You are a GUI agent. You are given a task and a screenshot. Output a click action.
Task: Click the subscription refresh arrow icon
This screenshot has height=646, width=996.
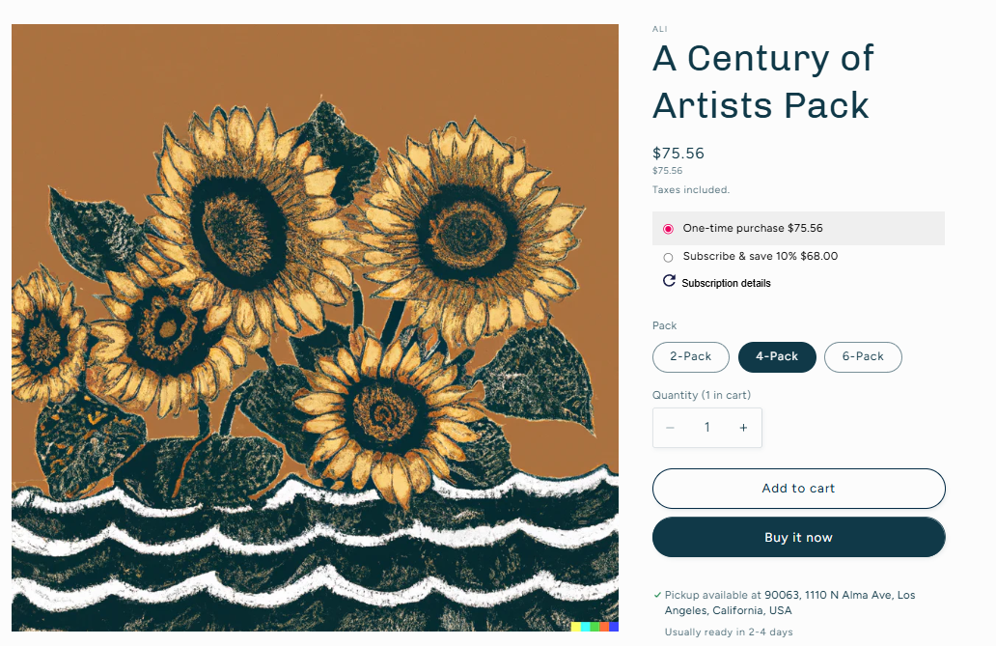(x=669, y=280)
